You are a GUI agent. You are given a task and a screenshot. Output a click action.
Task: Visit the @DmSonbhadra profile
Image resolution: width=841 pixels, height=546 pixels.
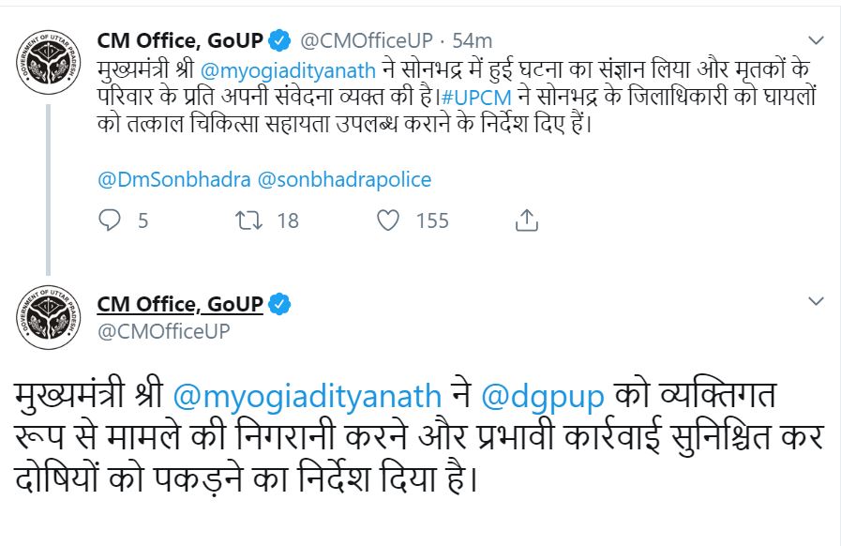[x=173, y=179]
